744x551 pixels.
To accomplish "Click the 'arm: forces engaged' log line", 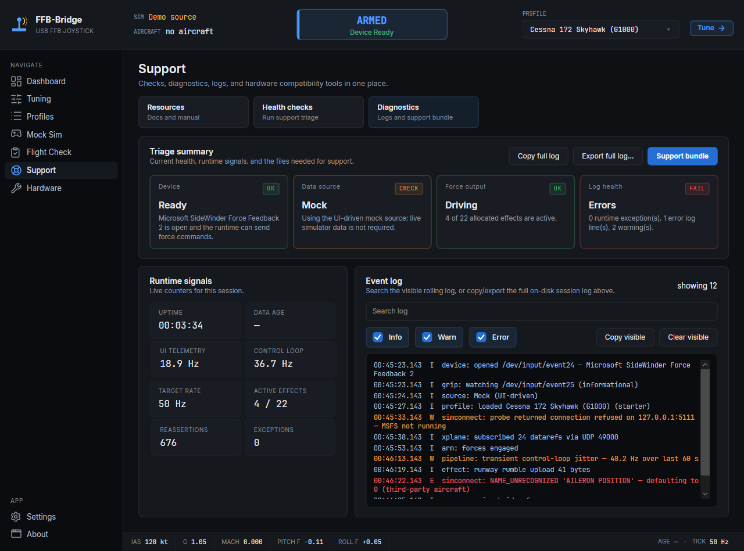I will point(446,448).
